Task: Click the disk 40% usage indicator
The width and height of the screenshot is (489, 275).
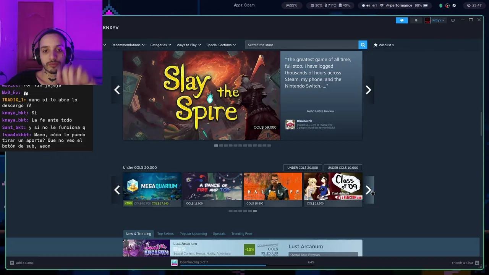Action: point(344,5)
